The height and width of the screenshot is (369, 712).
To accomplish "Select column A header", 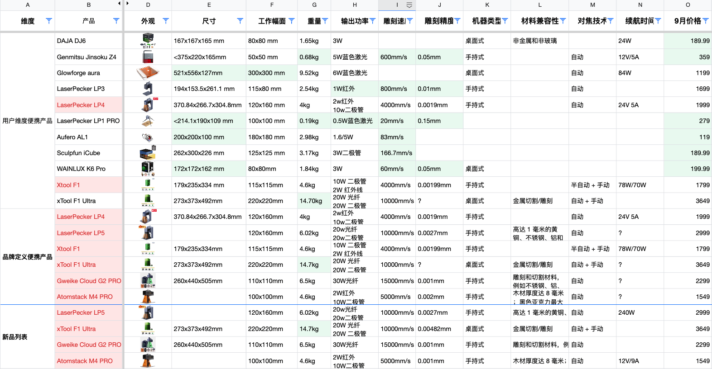I will [28, 5].
